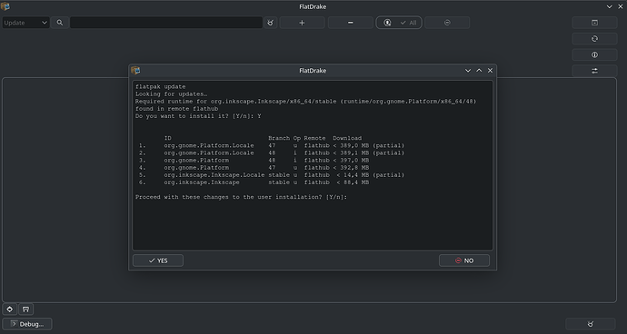
Task: Click the bull-head icon beside search field
Action: (x=270, y=23)
